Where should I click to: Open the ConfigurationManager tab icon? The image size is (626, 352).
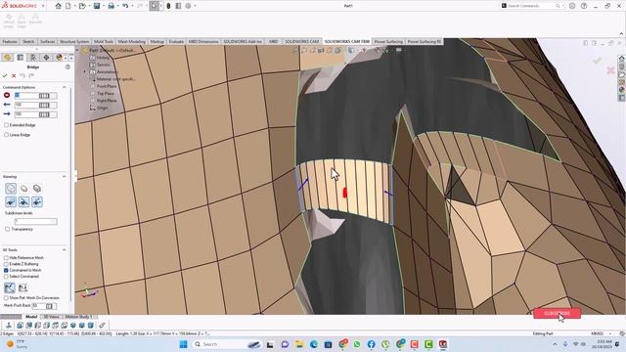click(x=33, y=58)
